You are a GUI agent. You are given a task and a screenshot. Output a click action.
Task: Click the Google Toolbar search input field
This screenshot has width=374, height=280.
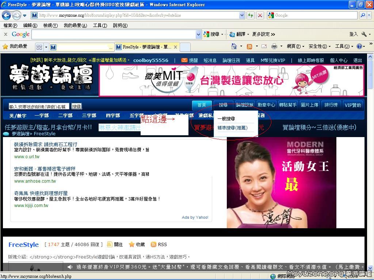coord(114,35)
